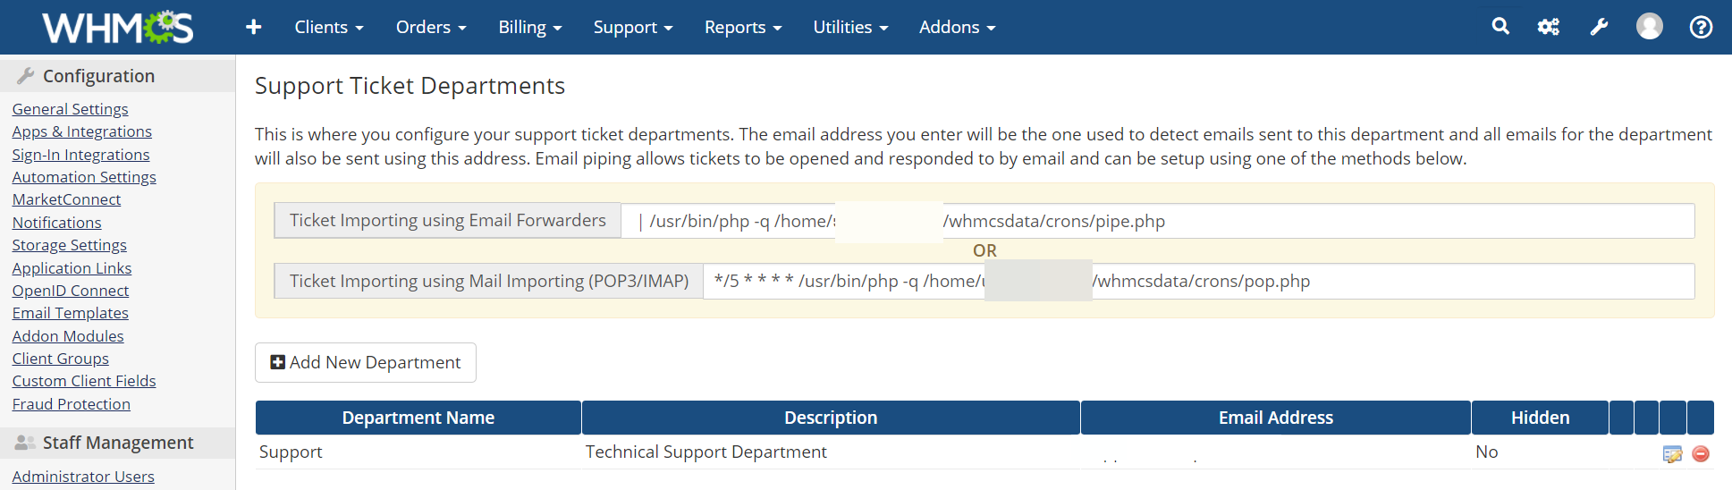Delete the Support department
The image size is (1732, 490).
tap(1701, 454)
